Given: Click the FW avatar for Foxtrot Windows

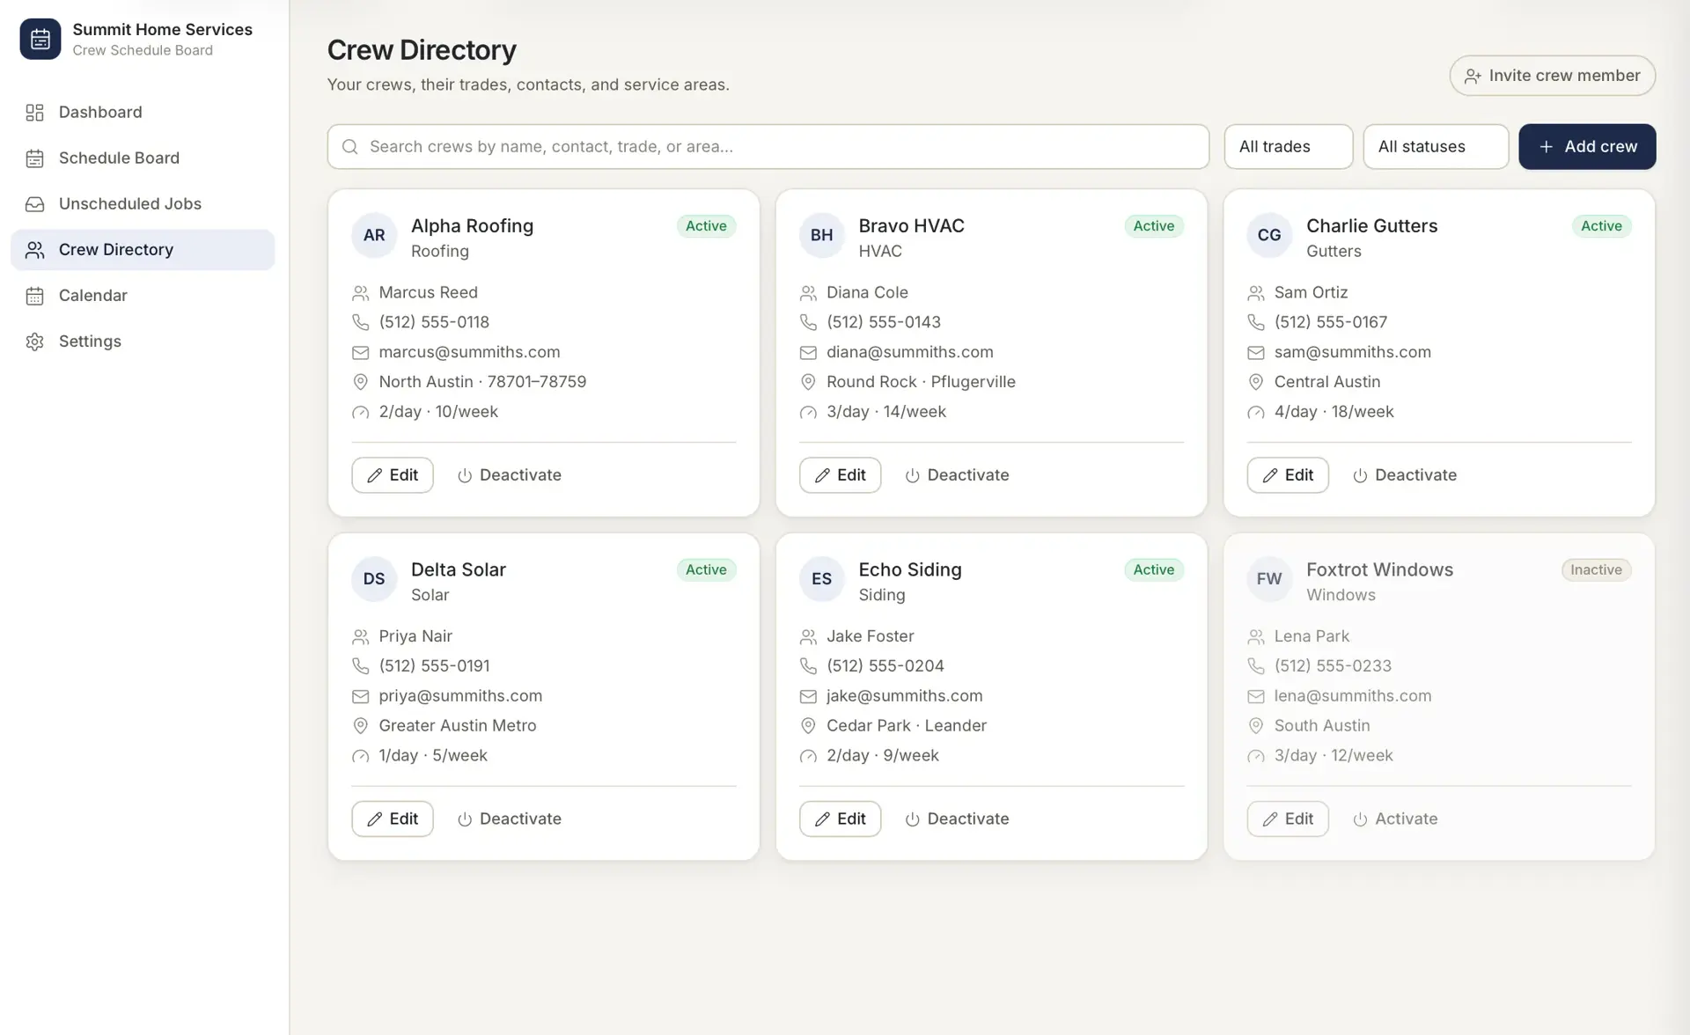Looking at the screenshot, I should 1269,578.
